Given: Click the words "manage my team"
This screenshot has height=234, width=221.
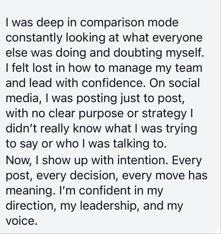Looking at the screenshot, I should tap(155, 68).
